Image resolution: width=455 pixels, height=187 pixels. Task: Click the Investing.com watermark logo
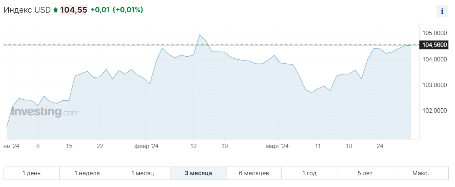coord(45,112)
